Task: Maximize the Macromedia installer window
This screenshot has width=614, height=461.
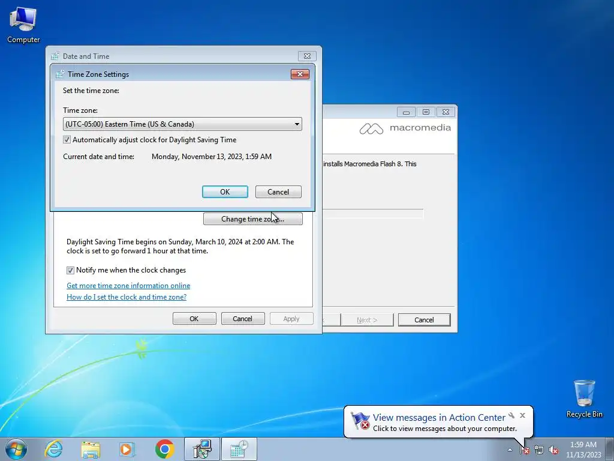Action: [426, 112]
